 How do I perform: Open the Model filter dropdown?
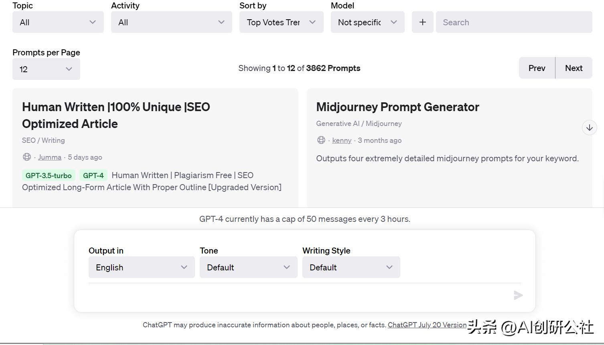pos(367,22)
